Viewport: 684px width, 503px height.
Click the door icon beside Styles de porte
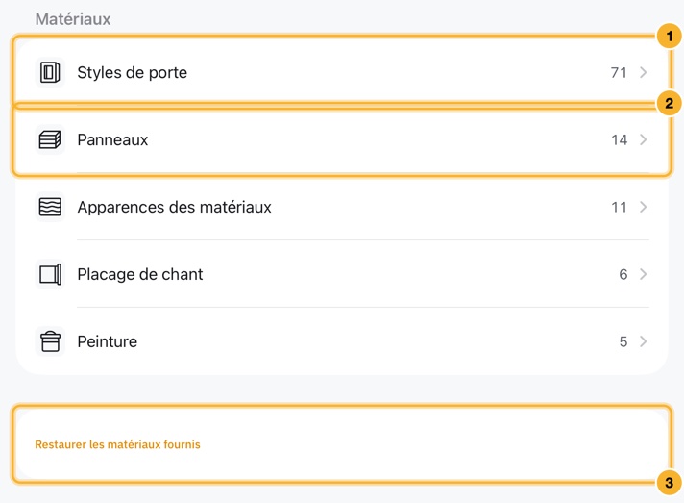point(50,72)
